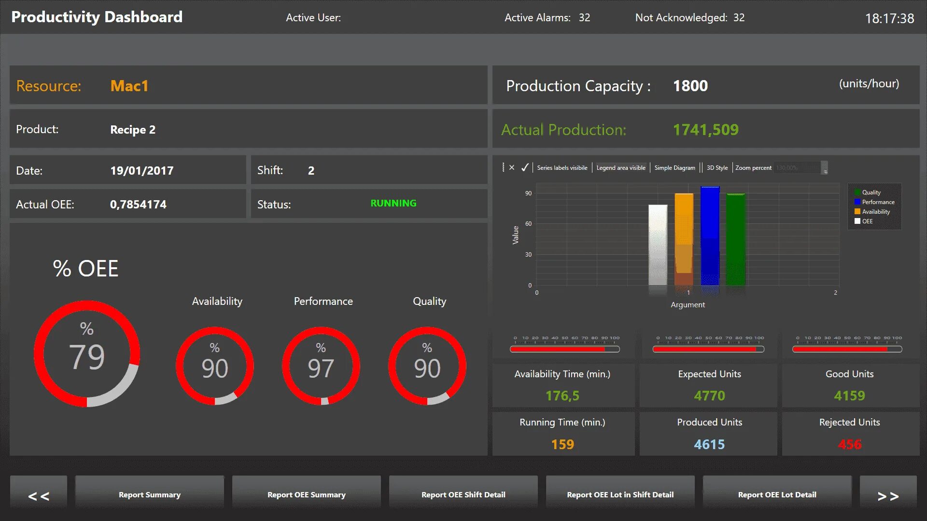Click Report Summary tab
This screenshot has height=521, width=927.
[x=149, y=495]
